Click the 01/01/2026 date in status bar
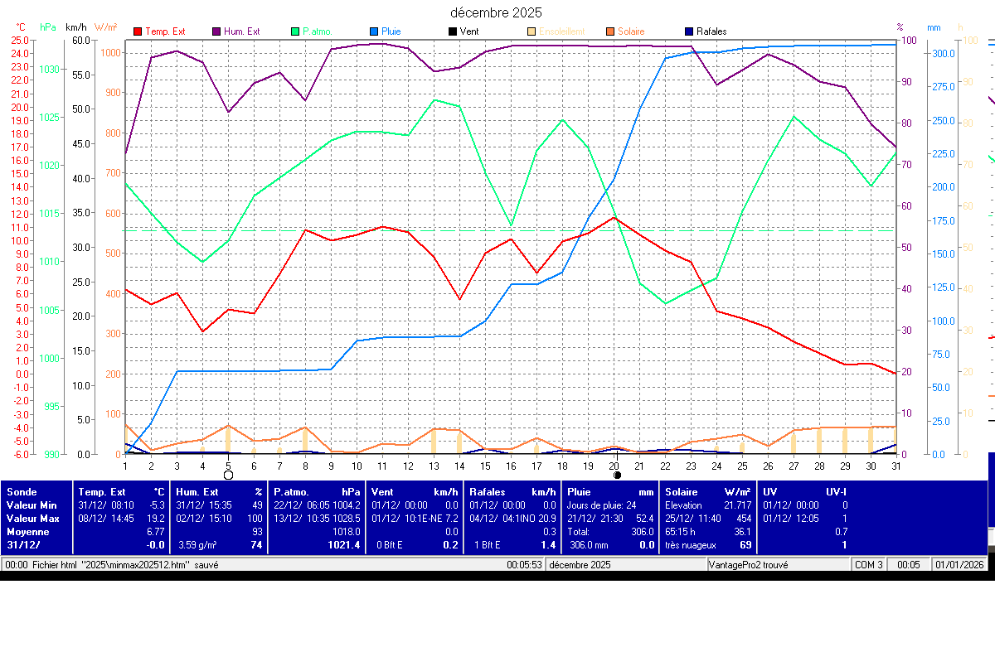995x652 pixels. click(960, 564)
